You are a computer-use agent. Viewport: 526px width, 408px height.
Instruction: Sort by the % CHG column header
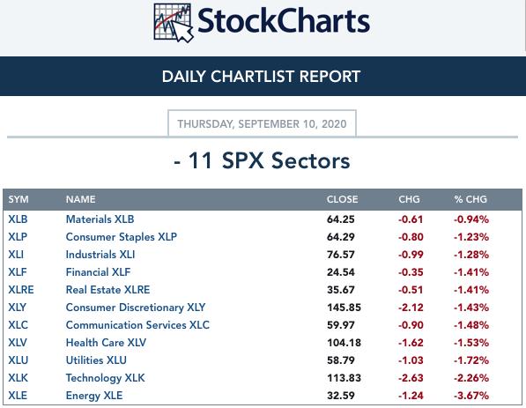[470, 199]
